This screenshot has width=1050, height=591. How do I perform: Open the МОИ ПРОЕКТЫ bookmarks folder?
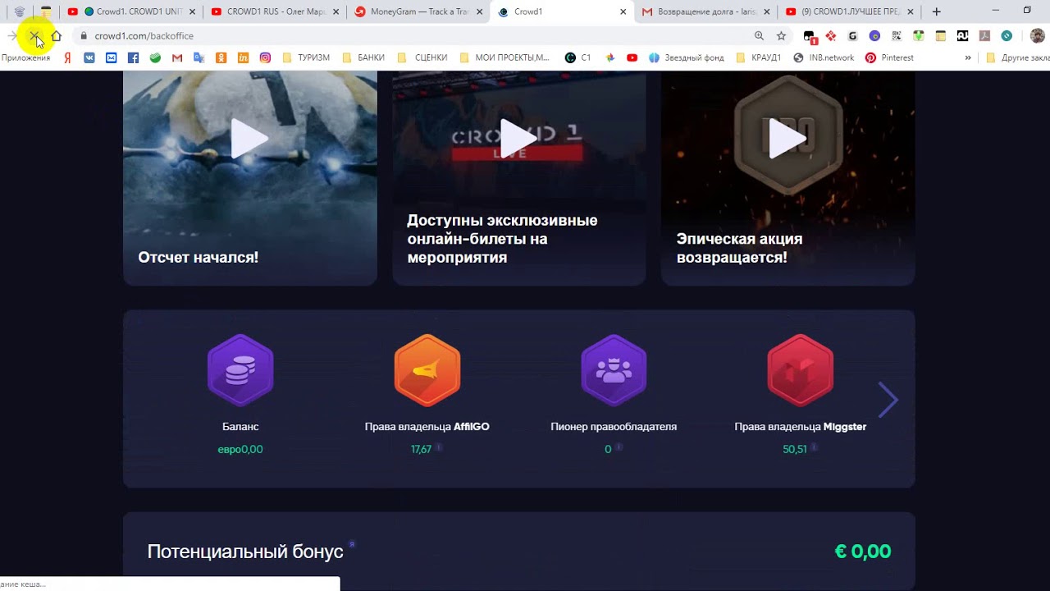click(504, 57)
